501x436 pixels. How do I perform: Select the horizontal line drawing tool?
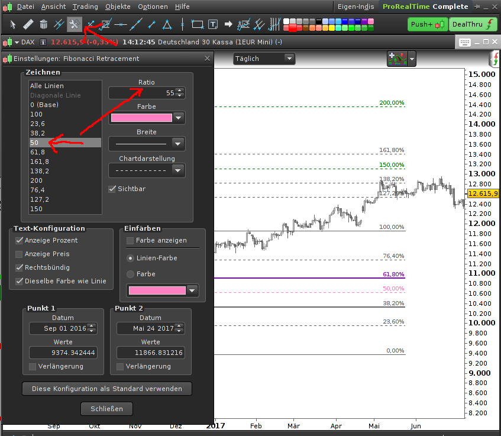pyautogui.click(x=120, y=24)
